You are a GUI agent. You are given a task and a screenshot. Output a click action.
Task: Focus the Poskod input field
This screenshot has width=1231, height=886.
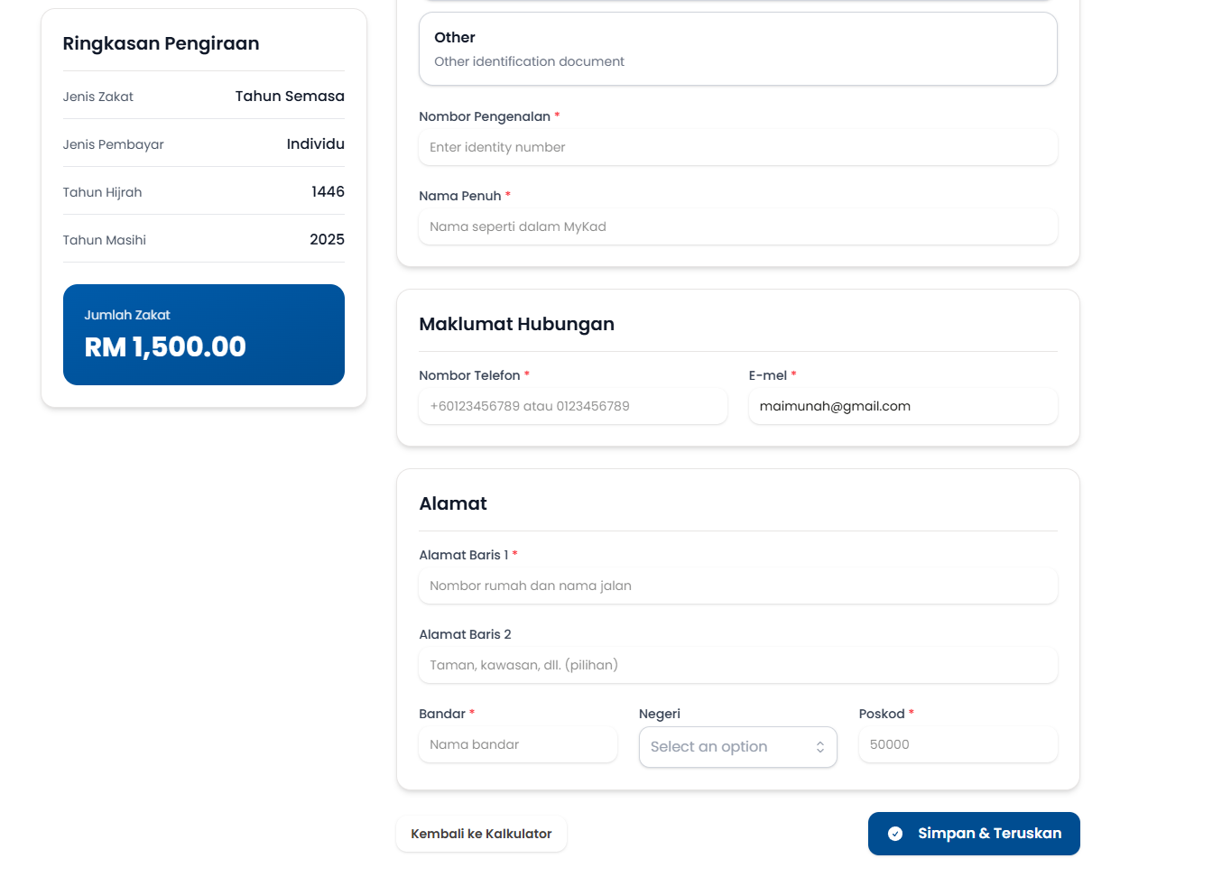pos(958,744)
